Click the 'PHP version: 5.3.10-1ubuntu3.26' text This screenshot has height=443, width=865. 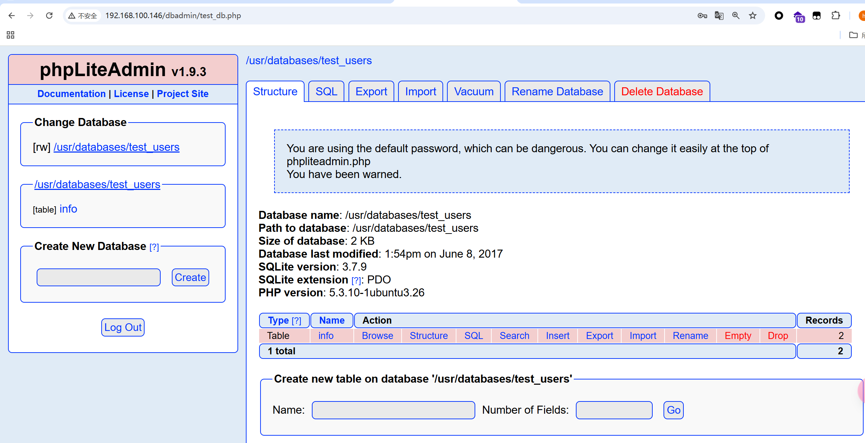tap(342, 293)
